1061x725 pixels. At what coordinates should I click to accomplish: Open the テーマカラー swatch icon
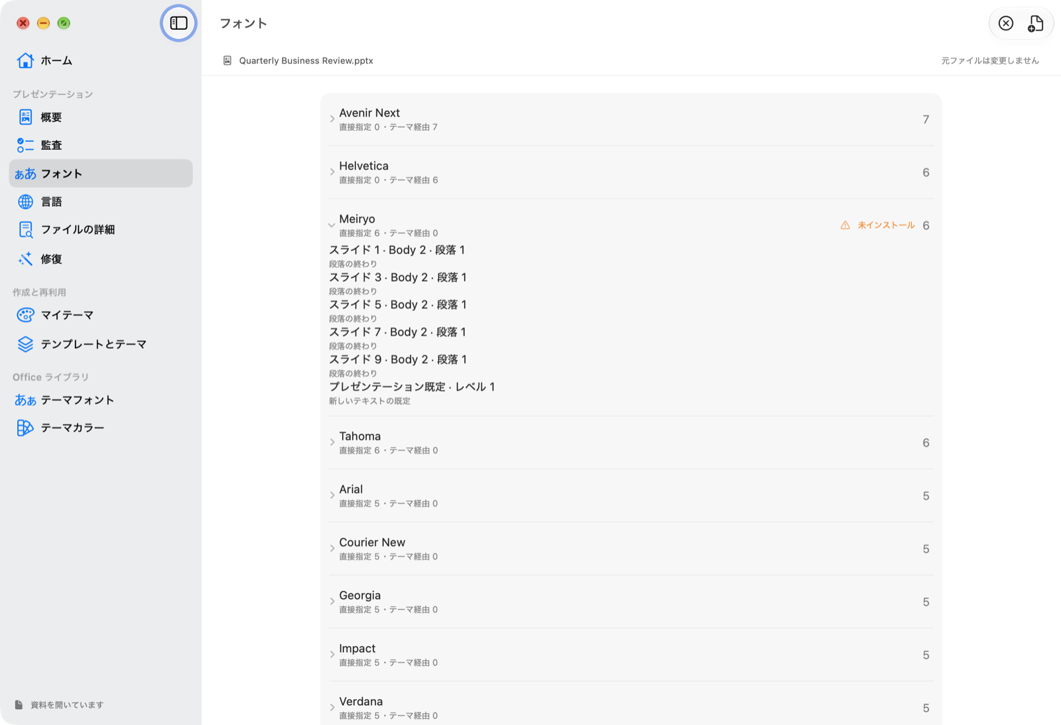25,428
